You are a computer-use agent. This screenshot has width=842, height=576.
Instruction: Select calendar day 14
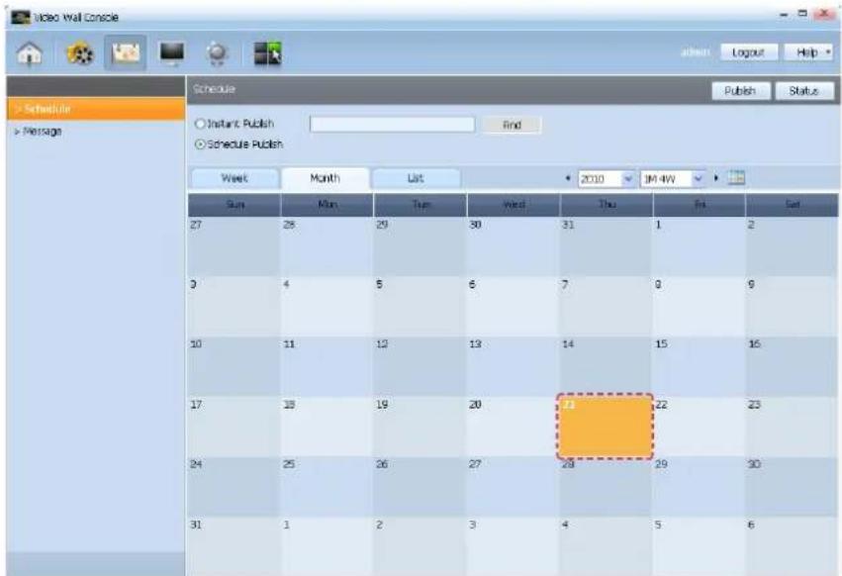(607, 367)
